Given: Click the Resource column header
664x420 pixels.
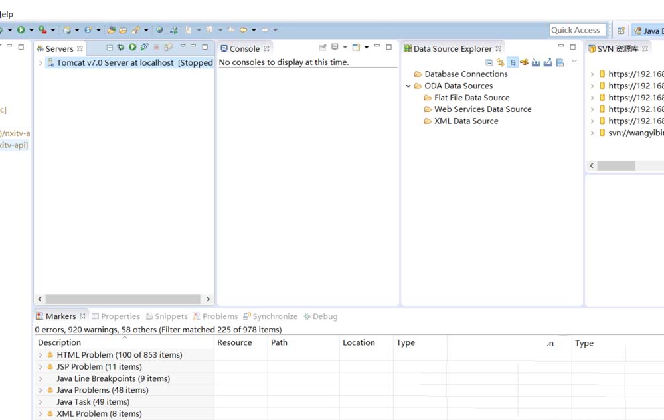Looking at the screenshot, I should 241,342.
